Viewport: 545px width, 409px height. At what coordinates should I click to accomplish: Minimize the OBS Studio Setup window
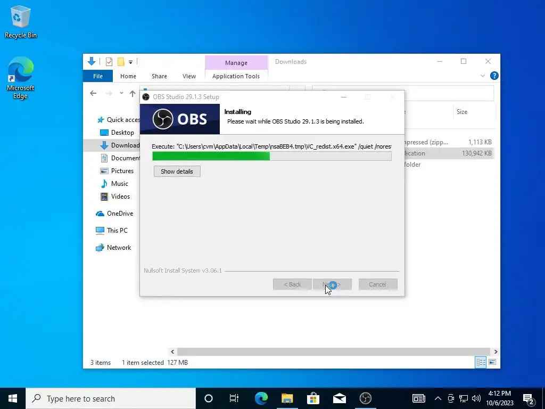tap(344, 97)
